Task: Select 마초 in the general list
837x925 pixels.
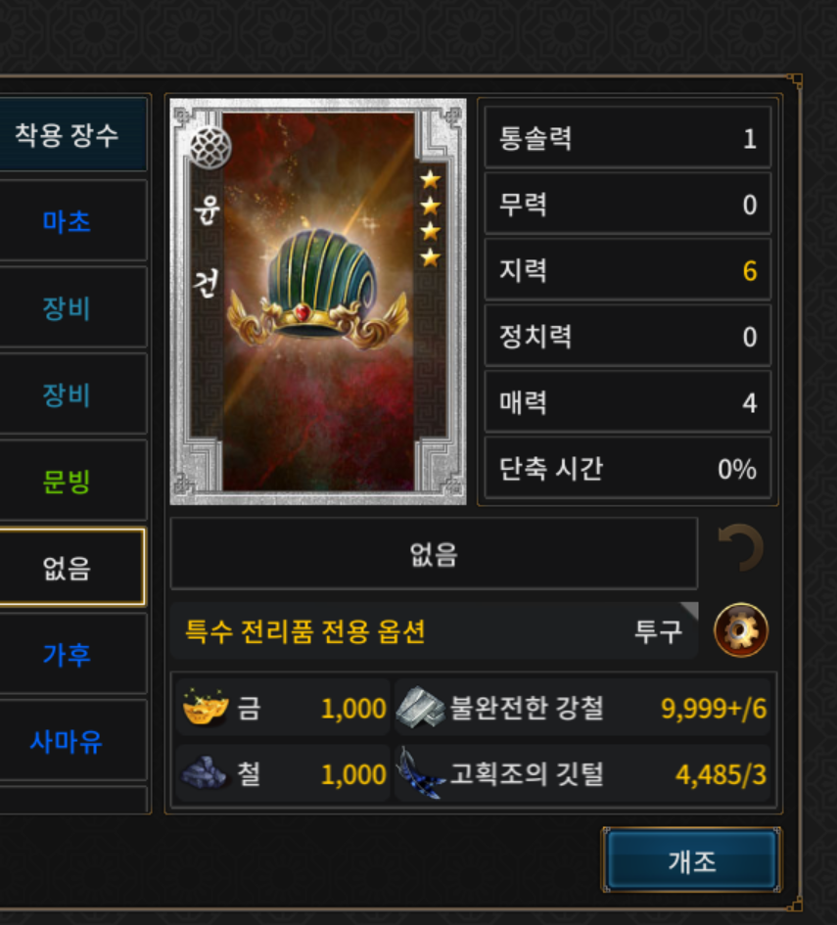Action: click(x=67, y=221)
